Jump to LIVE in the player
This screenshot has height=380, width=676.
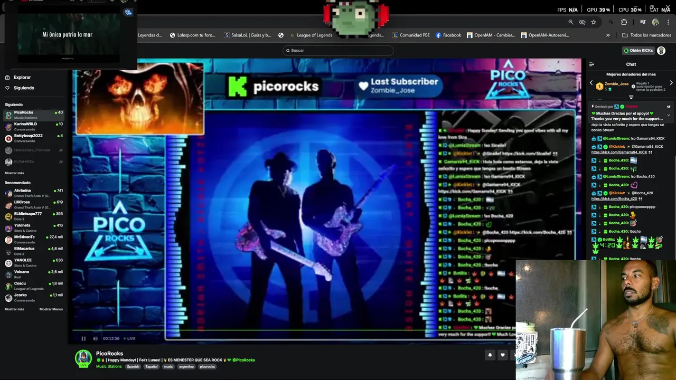[x=130, y=338]
